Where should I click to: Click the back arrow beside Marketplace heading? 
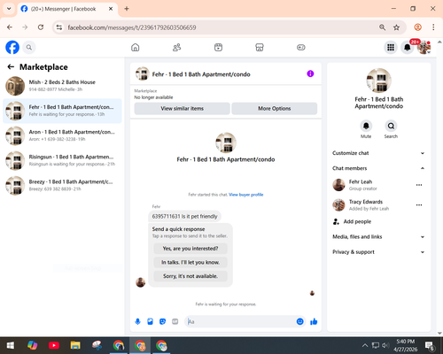(x=11, y=67)
